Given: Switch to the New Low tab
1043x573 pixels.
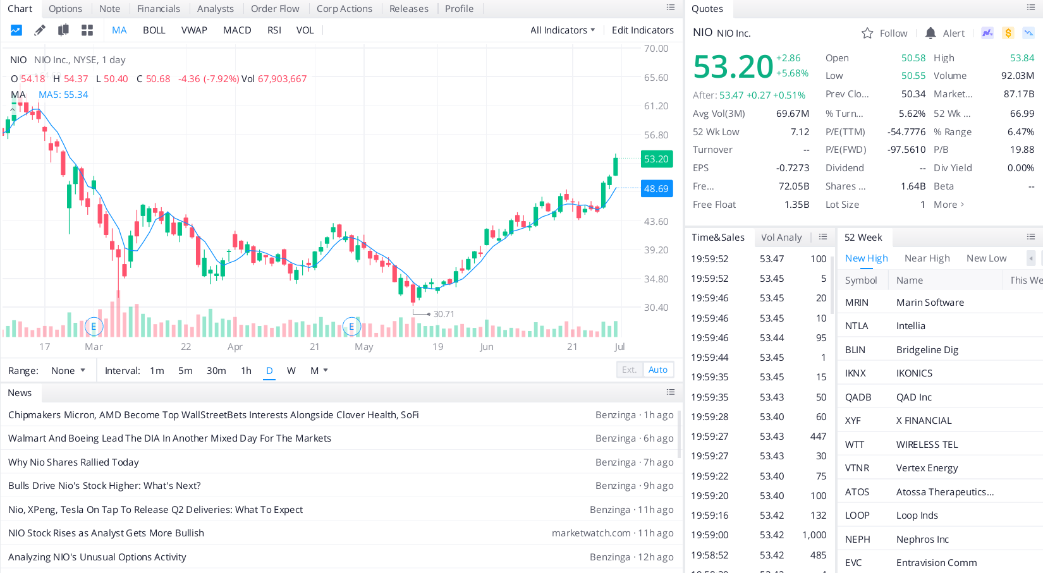Looking at the screenshot, I should (987, 258).
